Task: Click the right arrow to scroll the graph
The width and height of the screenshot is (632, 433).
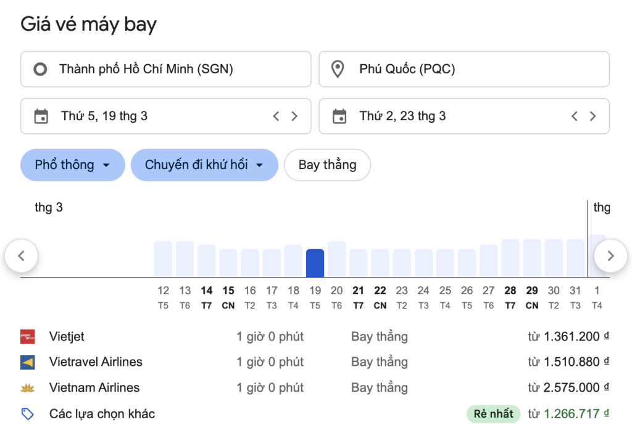Action: coord(610,256)
